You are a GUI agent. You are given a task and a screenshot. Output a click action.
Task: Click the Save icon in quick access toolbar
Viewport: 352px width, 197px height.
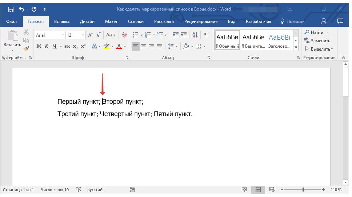[11, 9]
